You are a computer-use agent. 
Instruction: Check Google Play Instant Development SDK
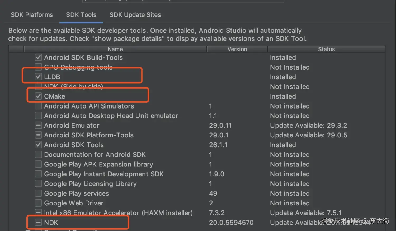click(39, 174)
